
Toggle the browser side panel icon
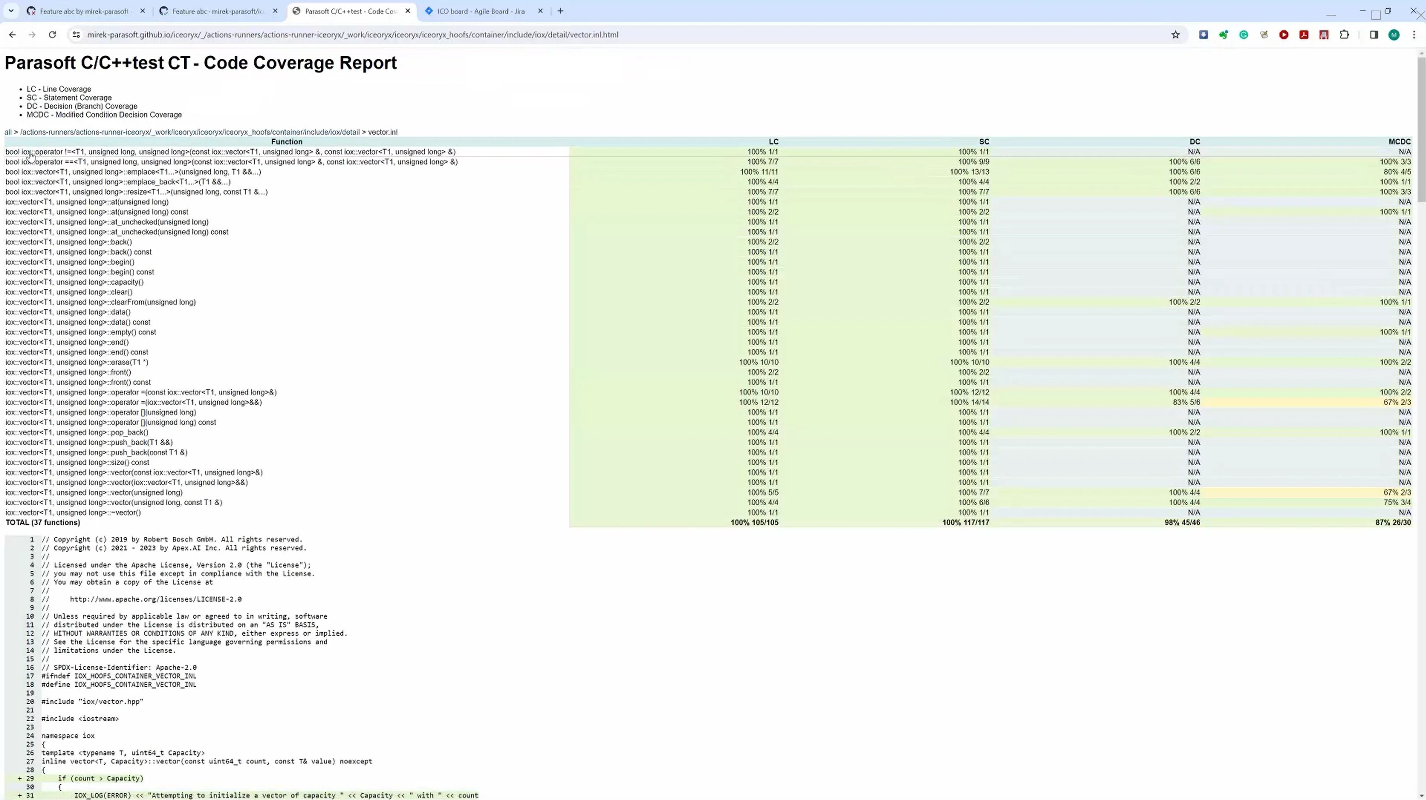1374,35
